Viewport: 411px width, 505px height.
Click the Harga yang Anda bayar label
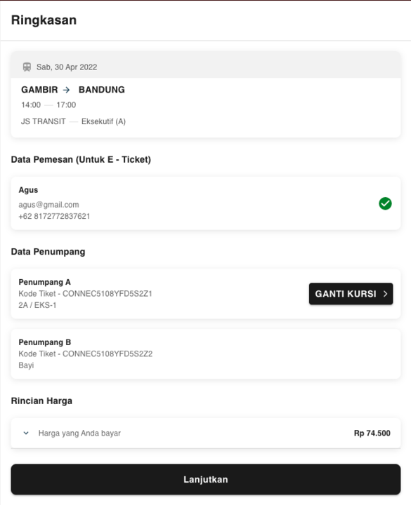click(79, 433)
